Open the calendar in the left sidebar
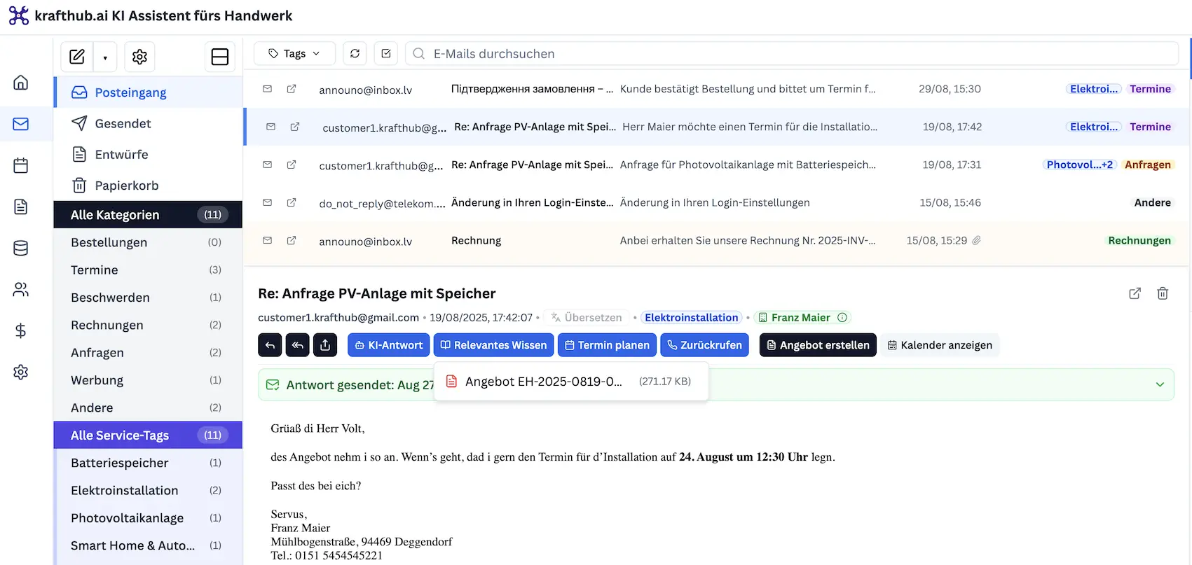Viewport: 1192px width, 565px height. click(x=21, y=165)
